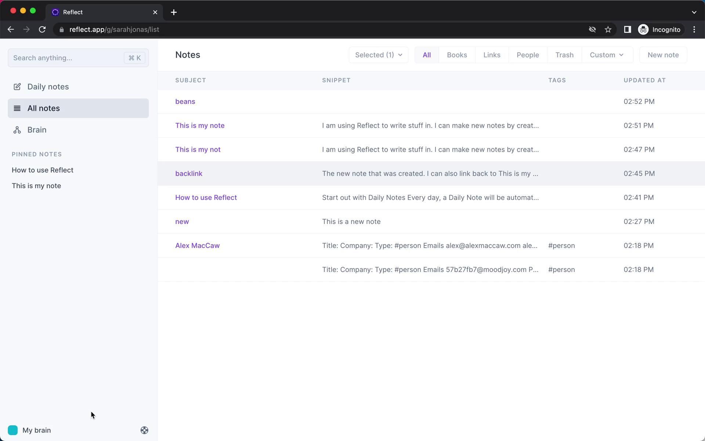Click the tracking protection eye icon
This screenshot has width=705, height=441.
tap(592, 29)
